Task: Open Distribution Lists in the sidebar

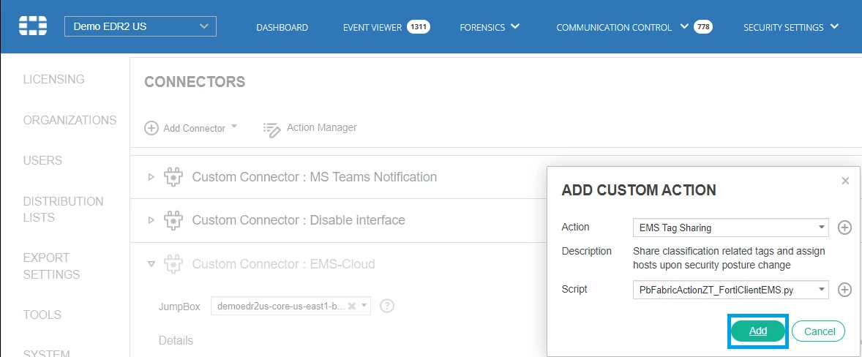Action: pyautogui.click(x=63, y=209)
